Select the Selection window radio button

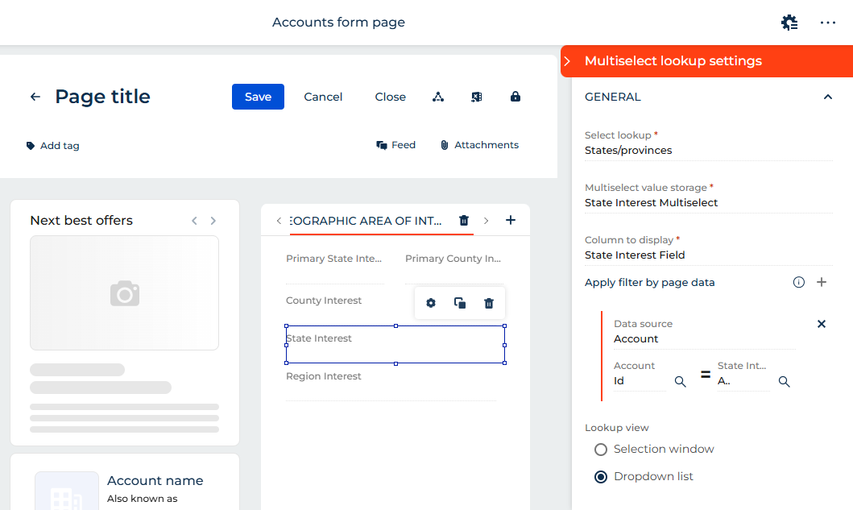(600, 449)
